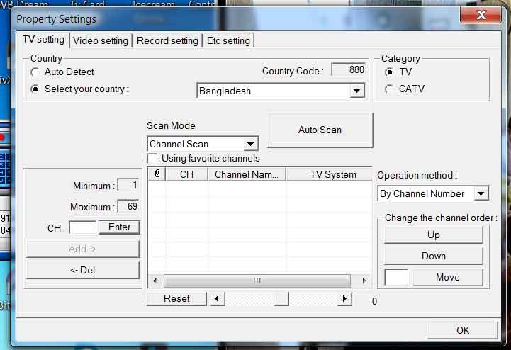511x350 pixels.
Task: Switch to the Video setting tab
Action: click(x=101, y=40)
